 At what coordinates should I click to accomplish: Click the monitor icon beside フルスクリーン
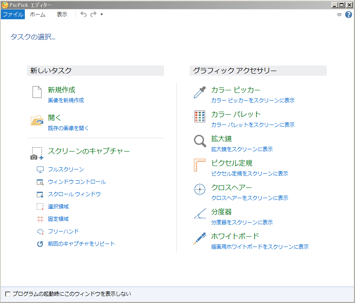point(40,169)
